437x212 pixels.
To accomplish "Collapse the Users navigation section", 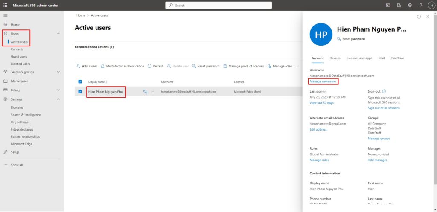I will pos(58,34).
